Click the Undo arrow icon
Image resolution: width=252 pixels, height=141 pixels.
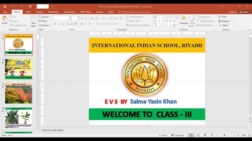point(13,7)
